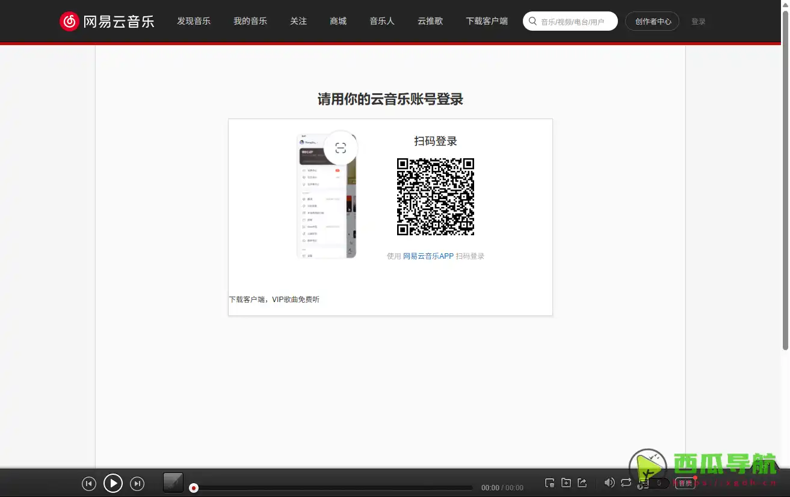Toggle play/pause with the center play button
This screenshot has height=497, width=790.
tap(113, 483)
